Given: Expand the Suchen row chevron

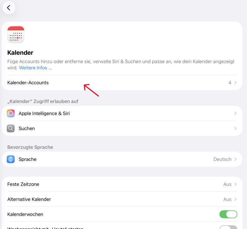Looking at the screenshot, I should click(235, 128).
